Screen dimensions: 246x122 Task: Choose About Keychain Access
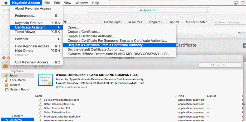[x=36, y=8]
